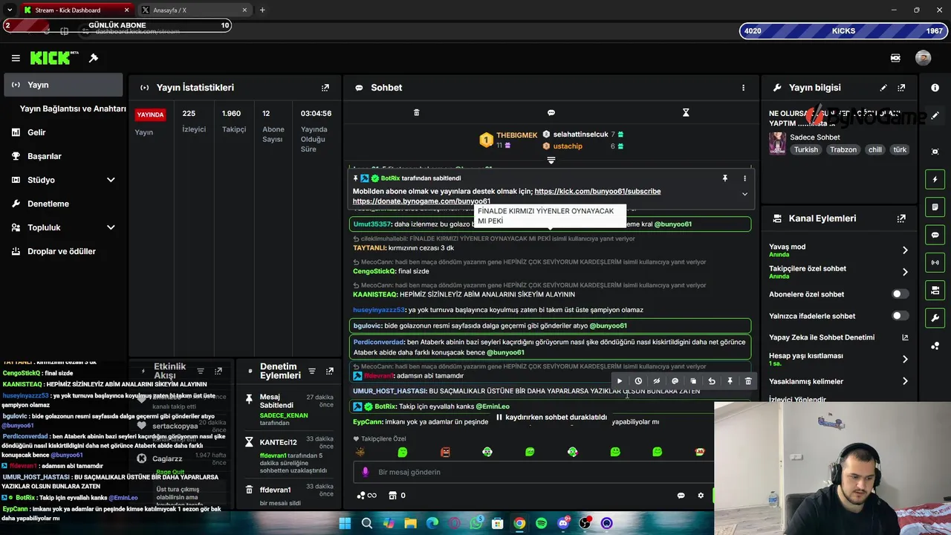Toggle Abonelere özel sohbet switch
The height and width of the screenshot is (535, 951).
click(900, 294)
